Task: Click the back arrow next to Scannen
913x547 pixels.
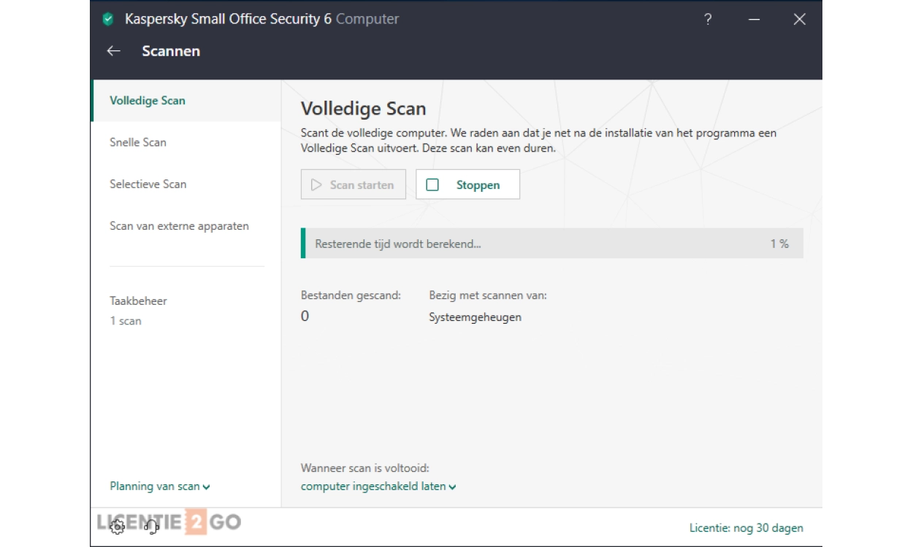Action: click(x=113, y=51)
